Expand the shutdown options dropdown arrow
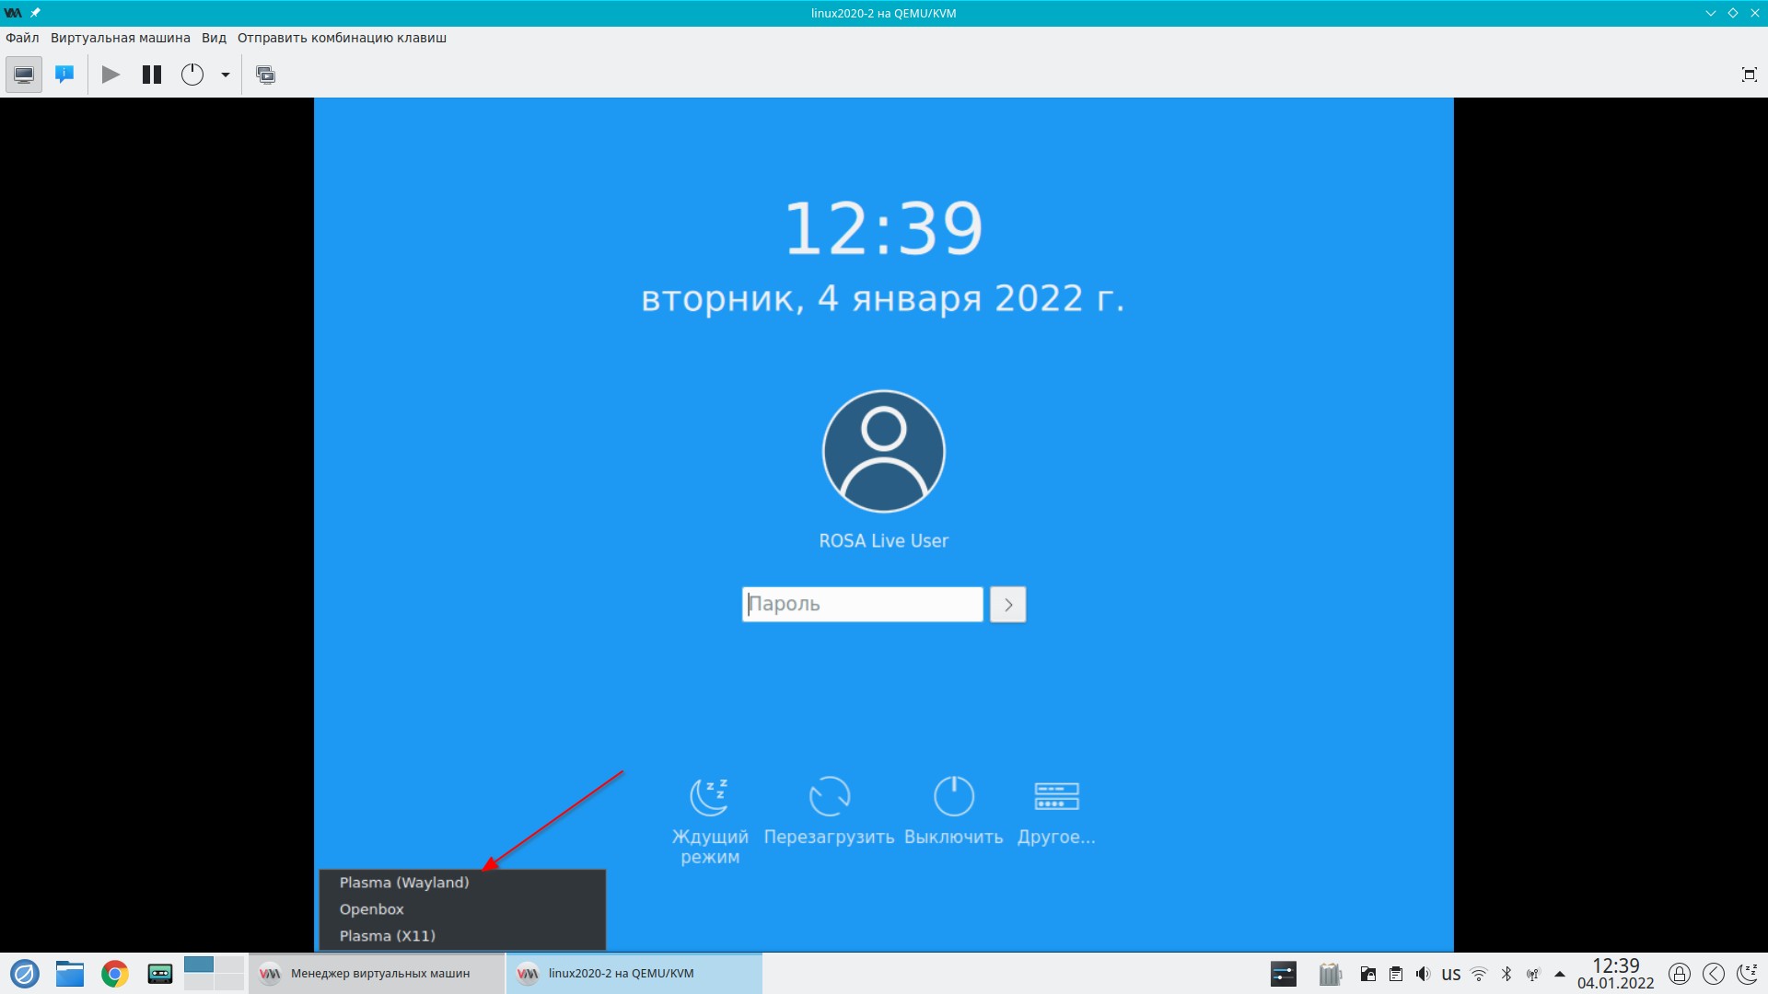Viewport: 1768px width, 994px height. (225, 75)
